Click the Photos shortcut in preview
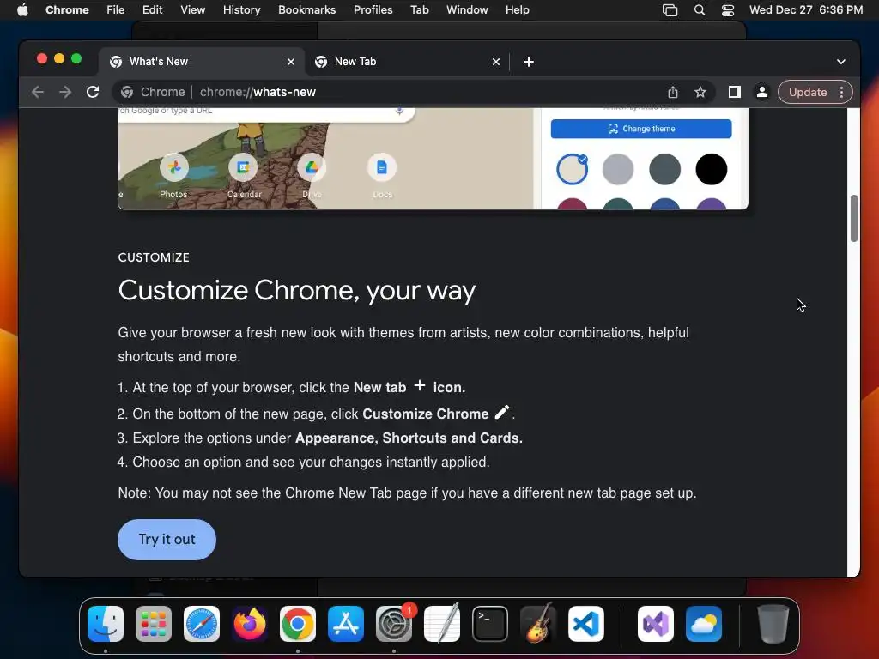 pyautogui.click(x=173, y=176)
